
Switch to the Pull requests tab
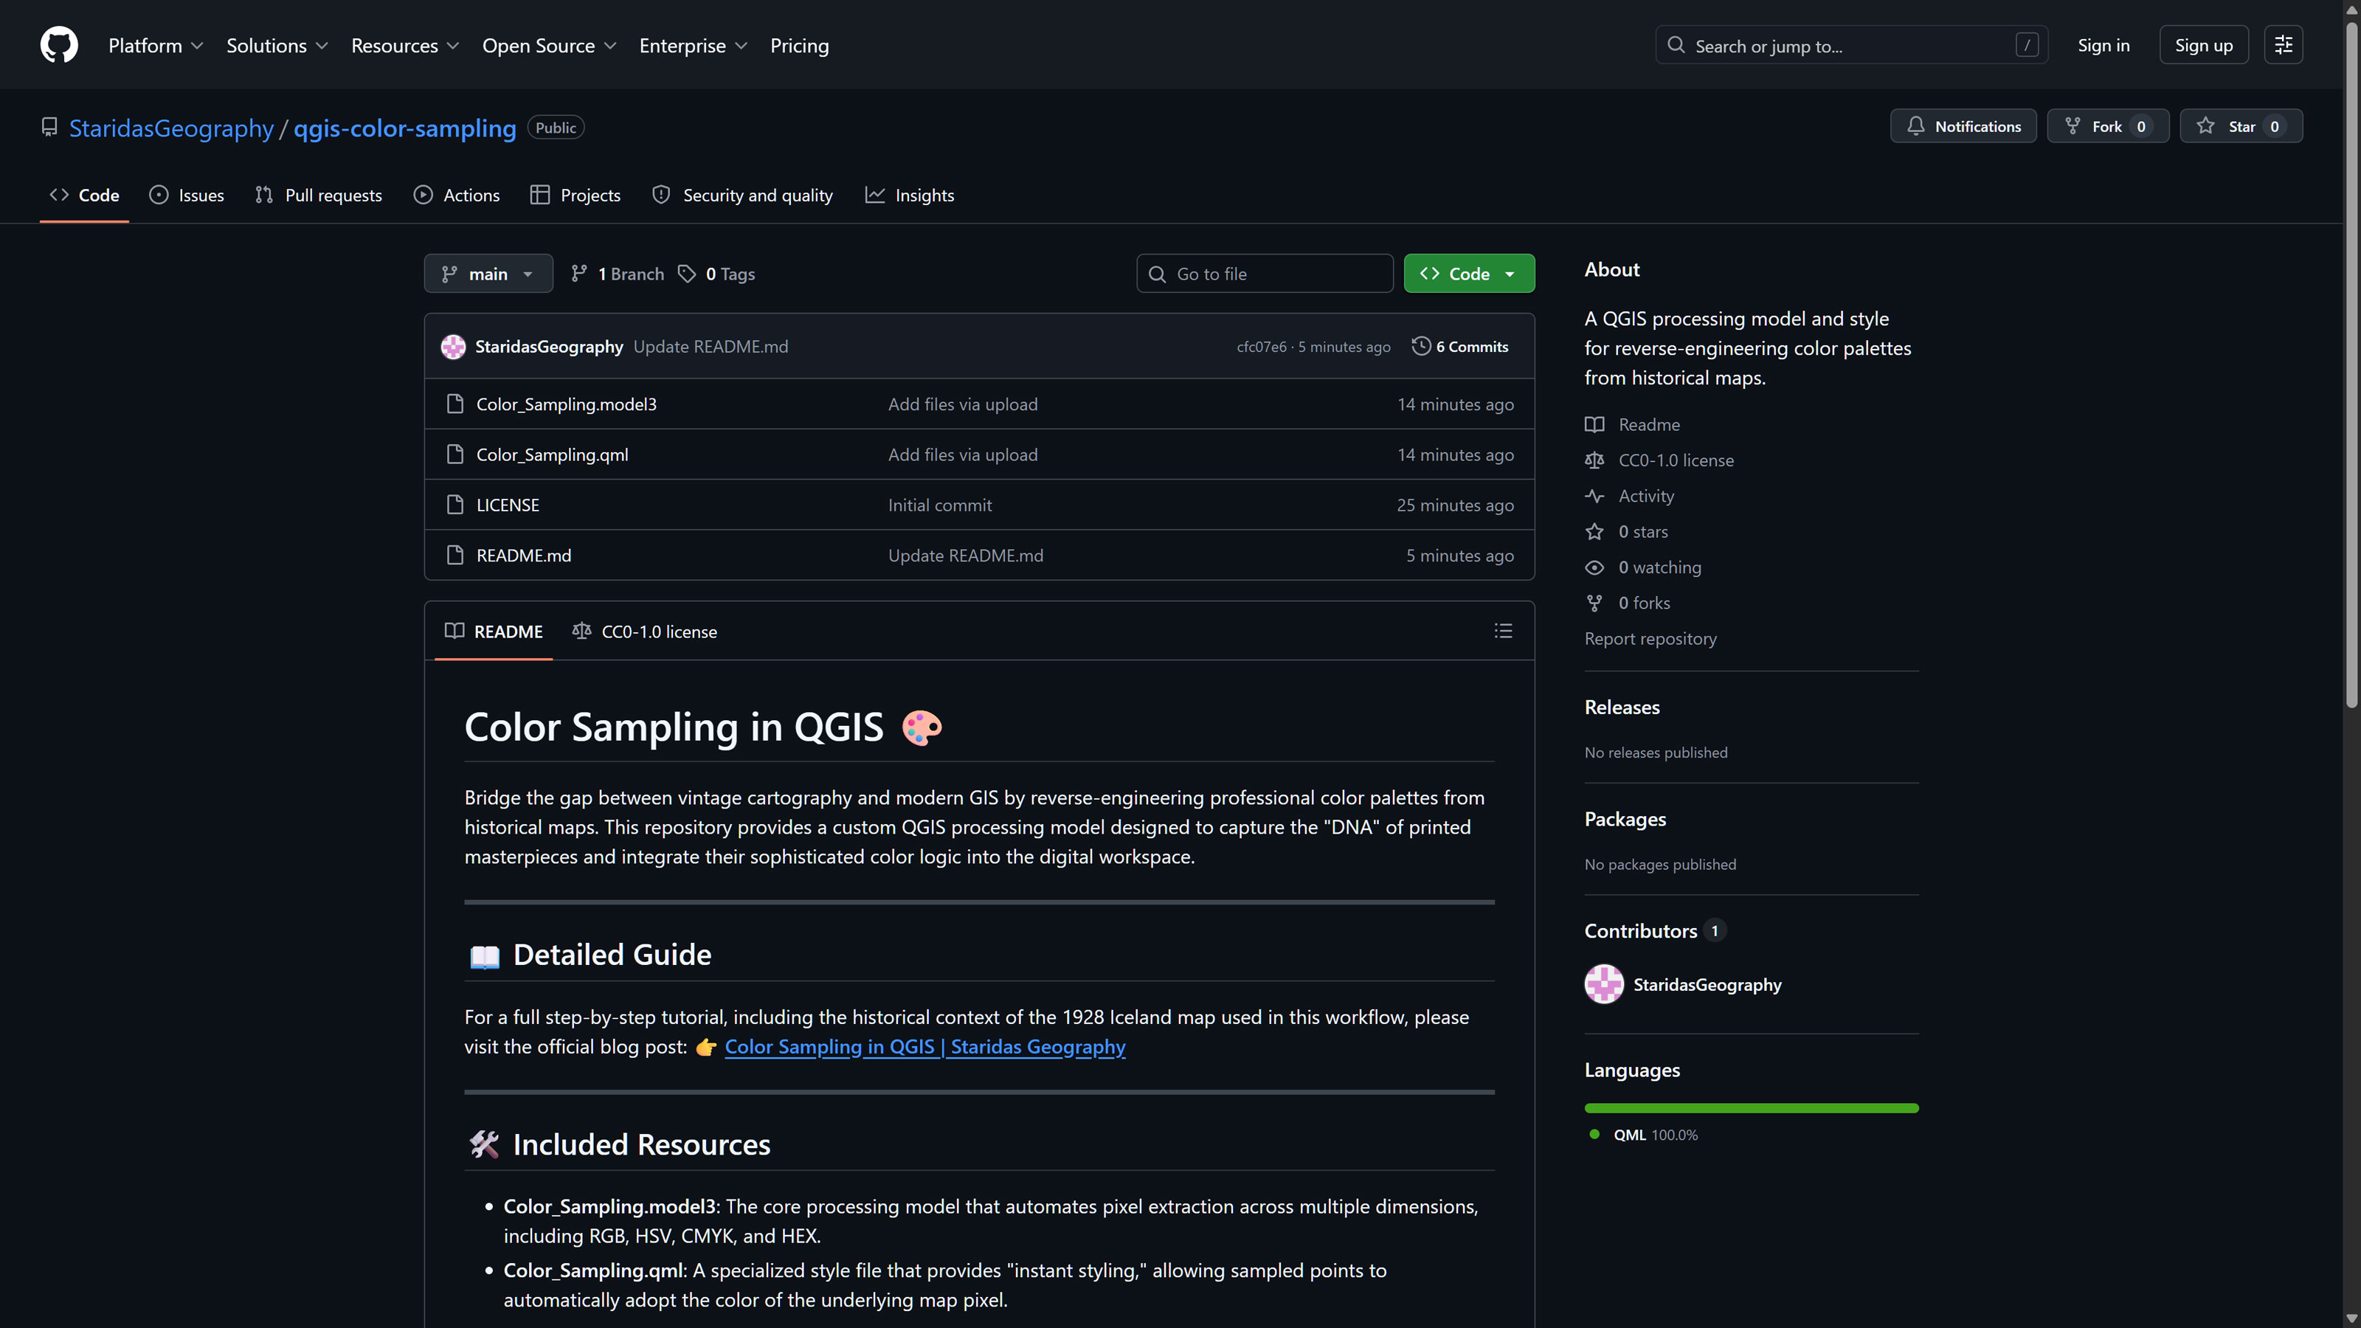point(318,196)
